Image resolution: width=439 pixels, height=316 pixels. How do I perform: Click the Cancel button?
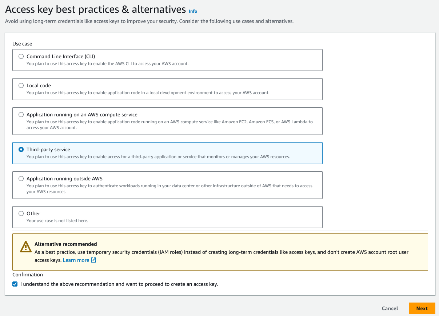click(x=390, y=308)
